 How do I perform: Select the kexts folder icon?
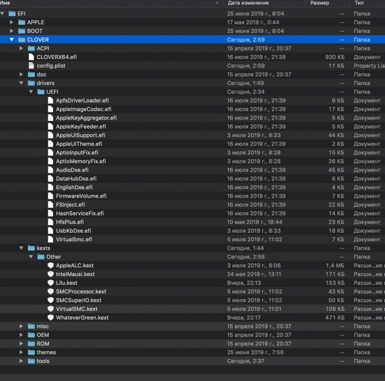[31, 248]
